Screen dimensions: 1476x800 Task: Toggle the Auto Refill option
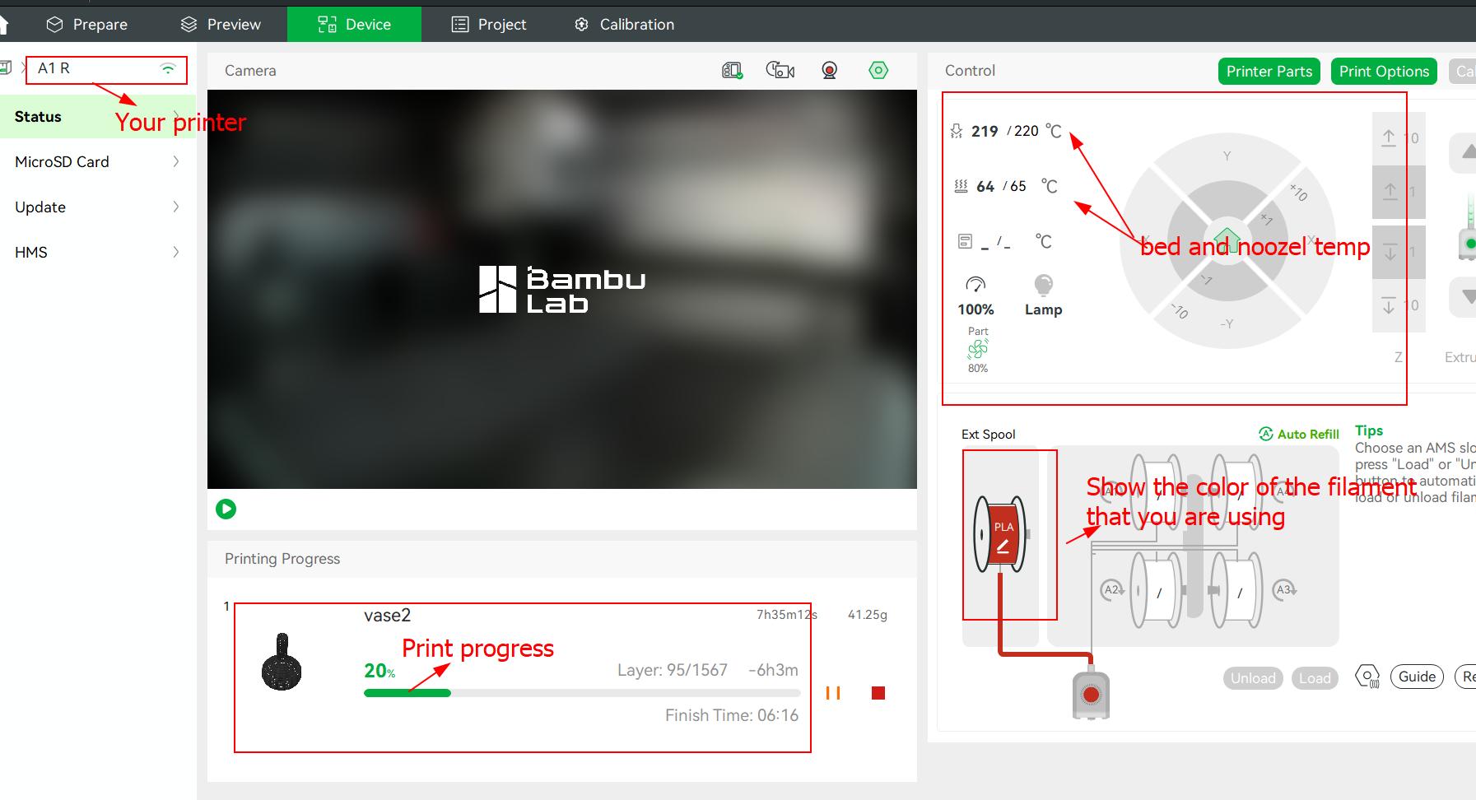(1299, 434)
